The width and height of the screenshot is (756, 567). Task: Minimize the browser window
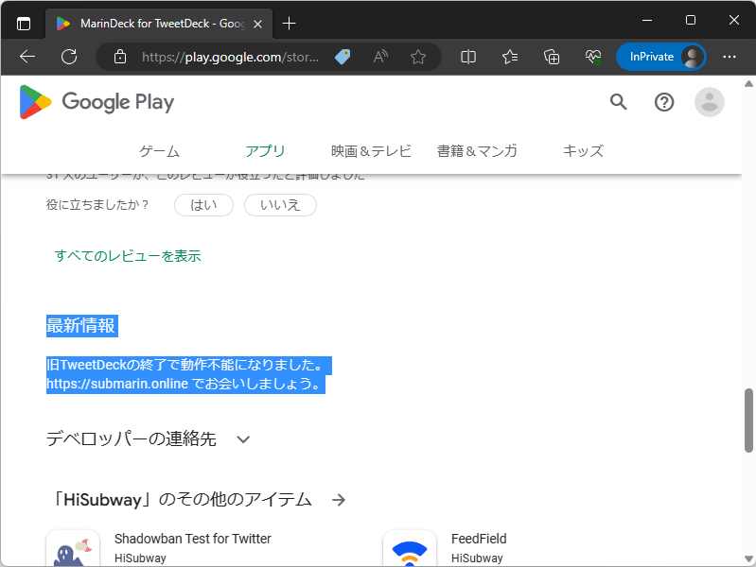647,20
